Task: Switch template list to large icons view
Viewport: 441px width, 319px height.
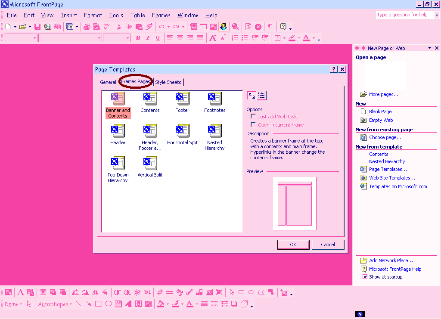Action: 252,96
